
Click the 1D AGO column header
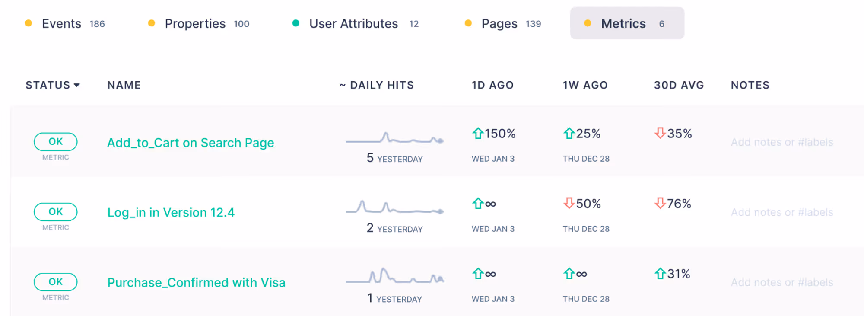tap(492, 85)
